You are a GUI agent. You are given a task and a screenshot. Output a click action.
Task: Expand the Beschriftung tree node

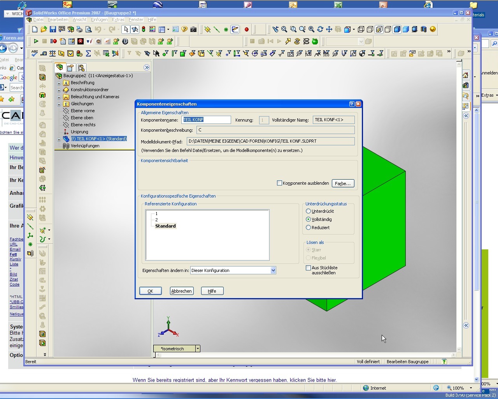(59, 83)
